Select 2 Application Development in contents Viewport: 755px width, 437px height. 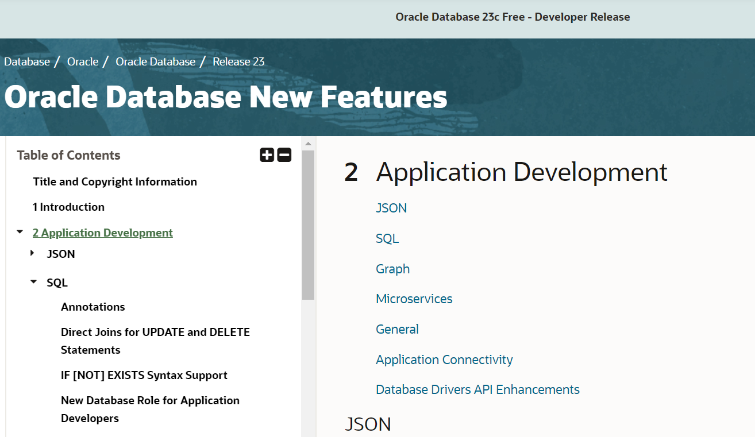pyautogui.click(x=102, y=233)
